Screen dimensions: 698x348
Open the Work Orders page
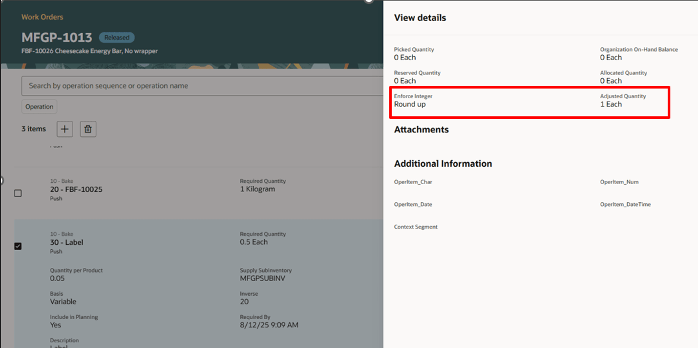click(x=42, y=17)
